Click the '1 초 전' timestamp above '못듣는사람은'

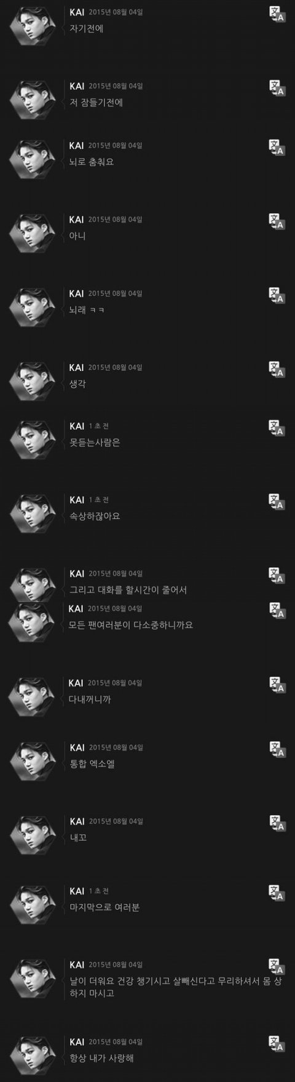[99, 426]
